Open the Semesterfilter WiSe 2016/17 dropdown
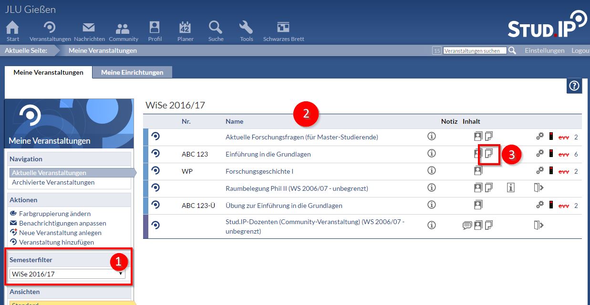The height and width of the screenshot is (305, 590). click(x=67, y=274)
